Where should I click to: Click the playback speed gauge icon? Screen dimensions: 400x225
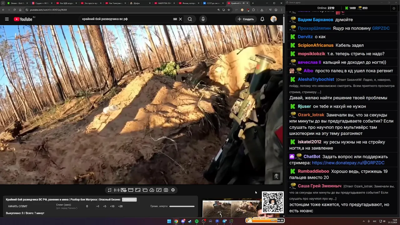coord(152,190)
